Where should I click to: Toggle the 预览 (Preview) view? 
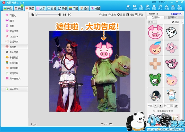tap(139, 14)
